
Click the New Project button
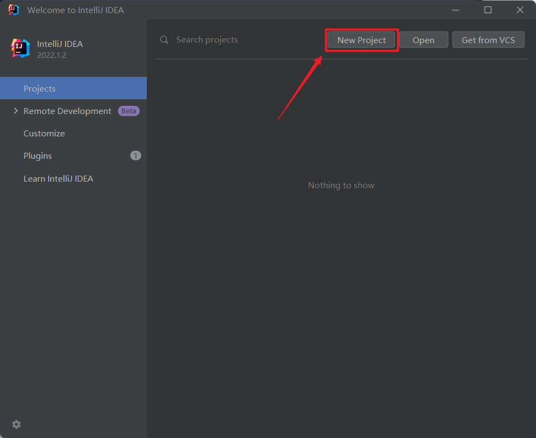361,40
